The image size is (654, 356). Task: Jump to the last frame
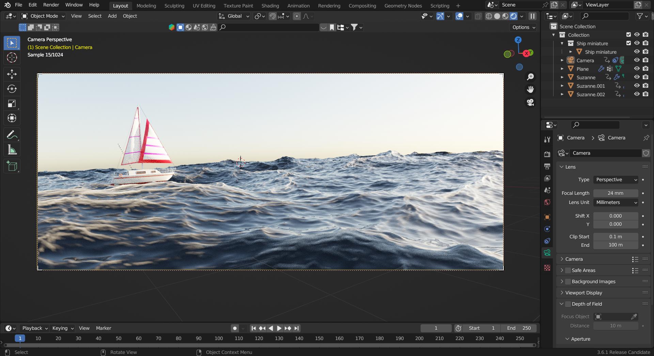point(297,328)
